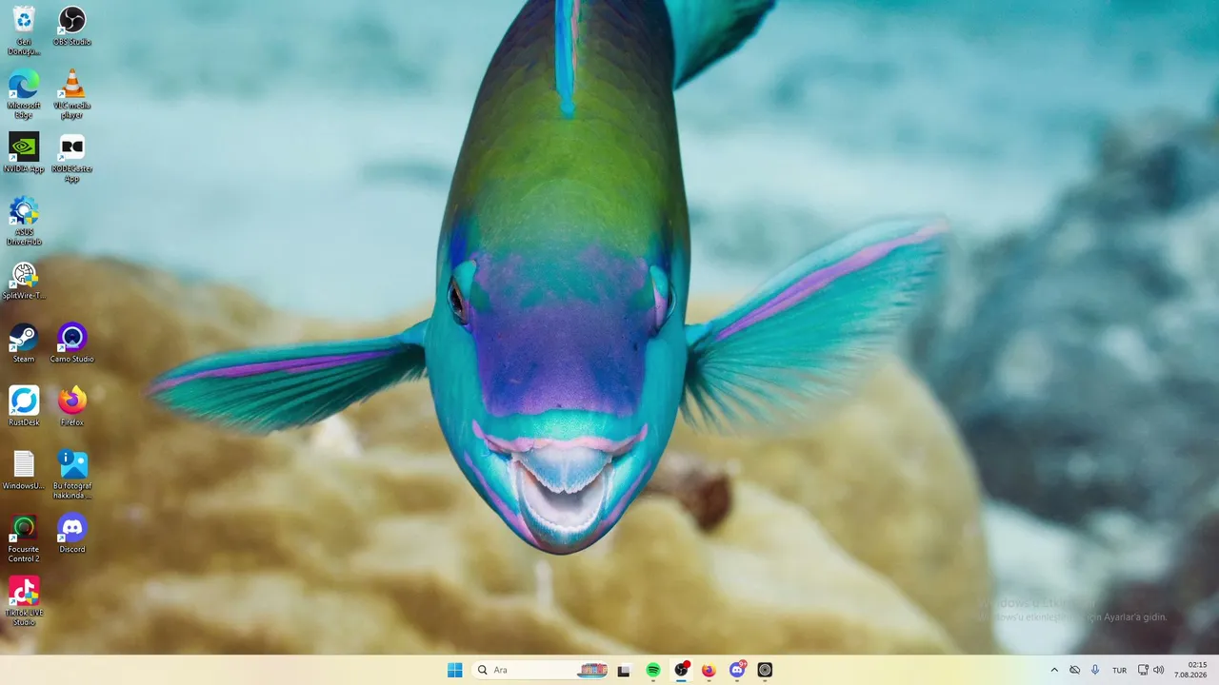The image size is (1219, 685).
Task: Select the RustDesk desktop icon
Action: click(x=24, y=406)
